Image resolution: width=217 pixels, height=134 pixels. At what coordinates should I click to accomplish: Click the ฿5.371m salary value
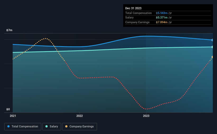tap(162, 18)
